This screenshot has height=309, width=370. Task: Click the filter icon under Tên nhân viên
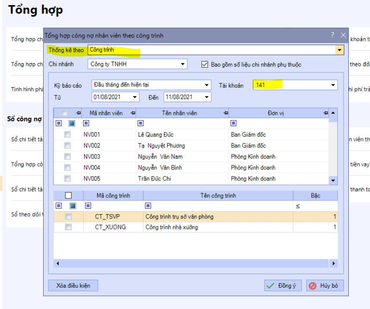pyautogui.click(x=140, y=123)
